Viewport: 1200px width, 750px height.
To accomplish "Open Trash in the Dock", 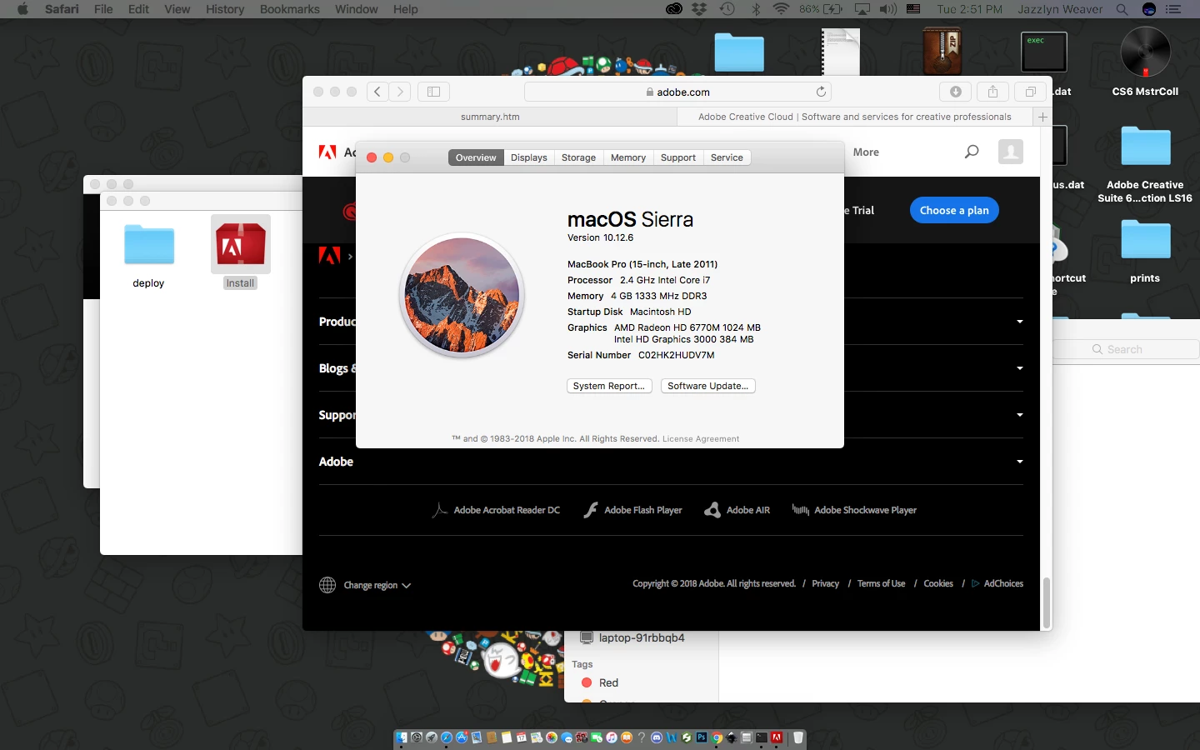I will [798, 737].
